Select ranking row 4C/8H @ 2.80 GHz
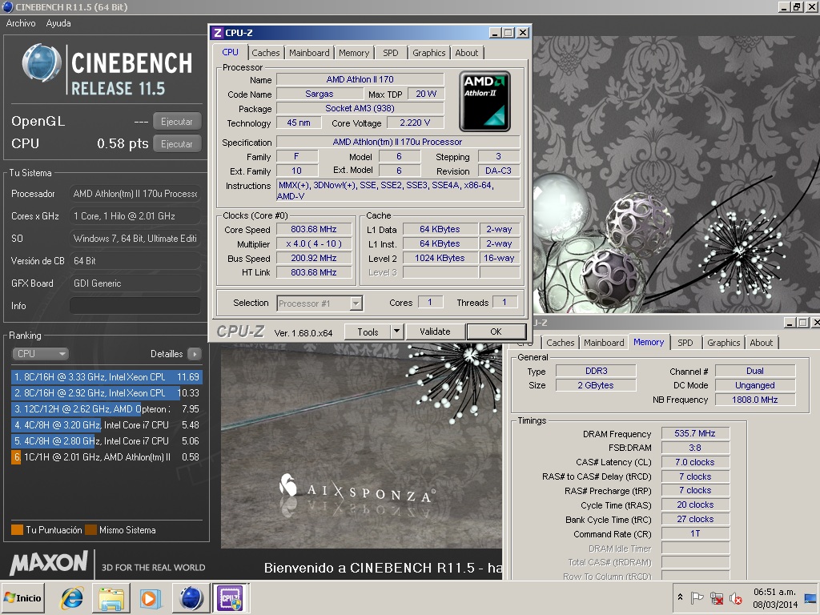The height and width of the screenshot is (615, 820). pyautogui.click(x=107, y=441)
